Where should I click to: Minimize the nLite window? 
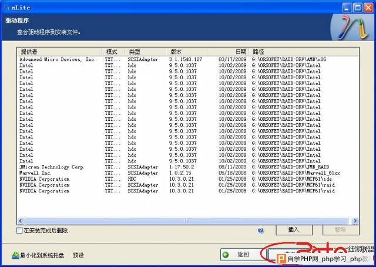pos(347,8)
